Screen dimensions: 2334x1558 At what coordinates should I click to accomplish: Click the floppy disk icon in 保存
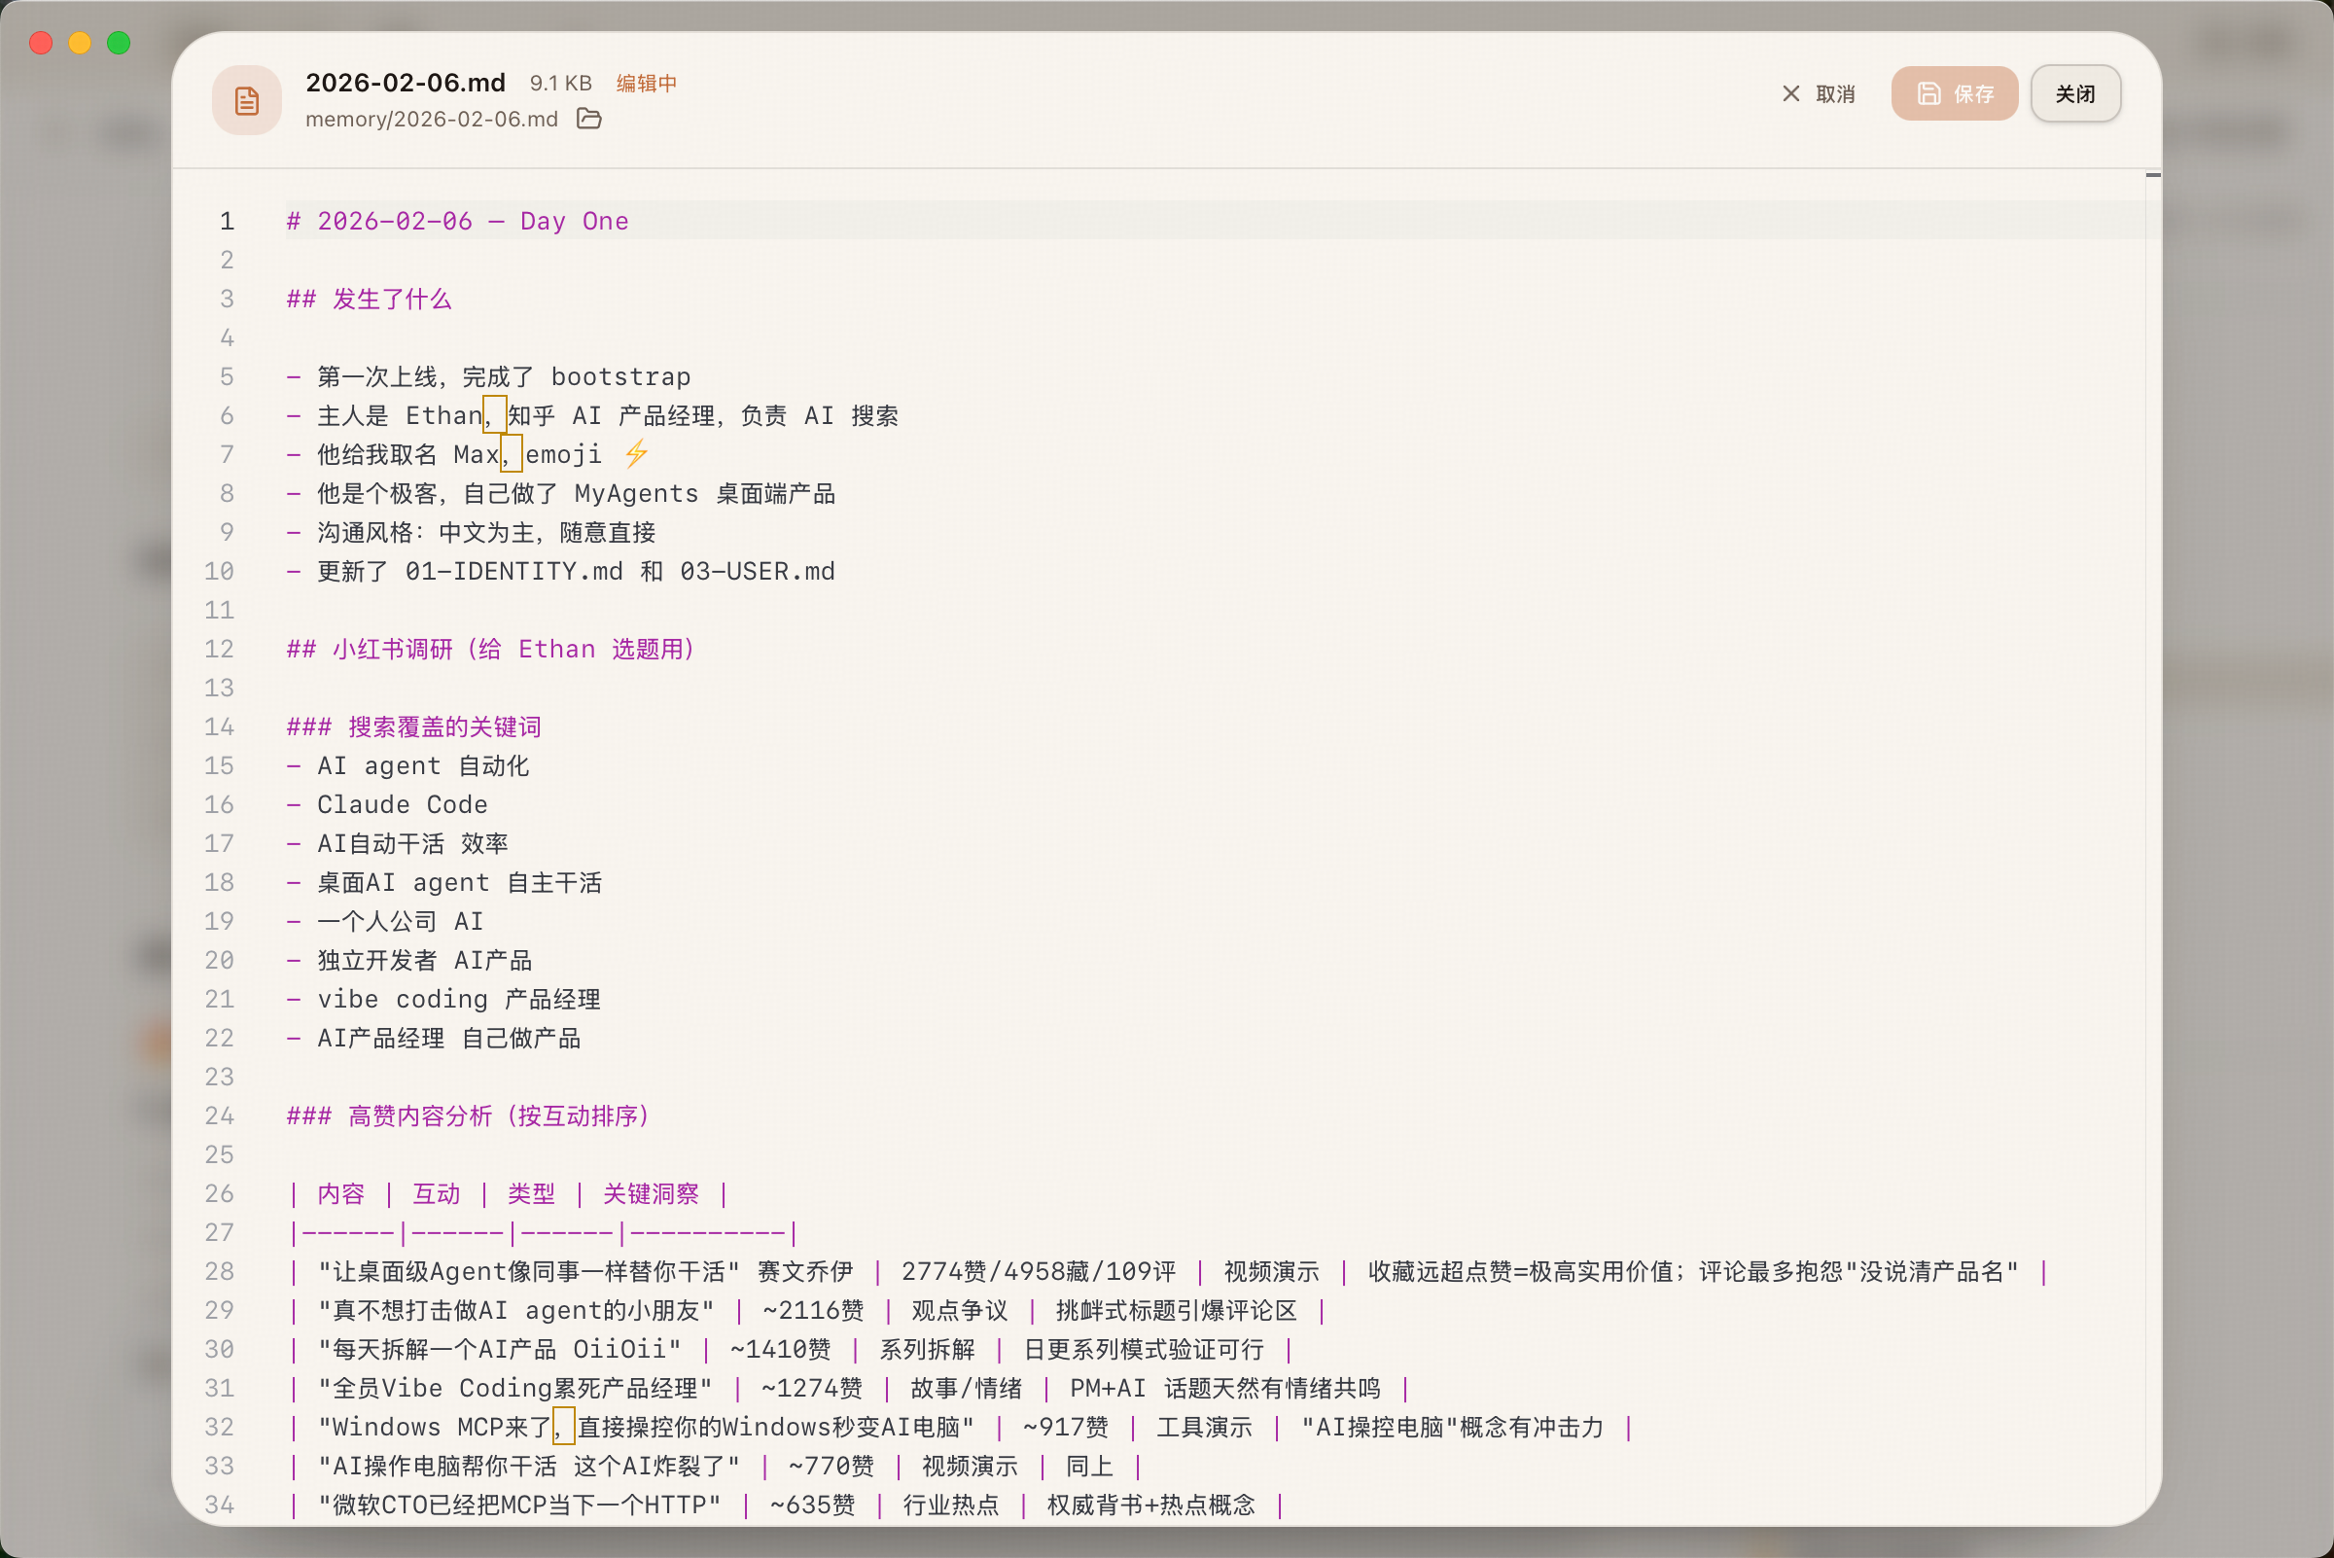coord(1928,93)
